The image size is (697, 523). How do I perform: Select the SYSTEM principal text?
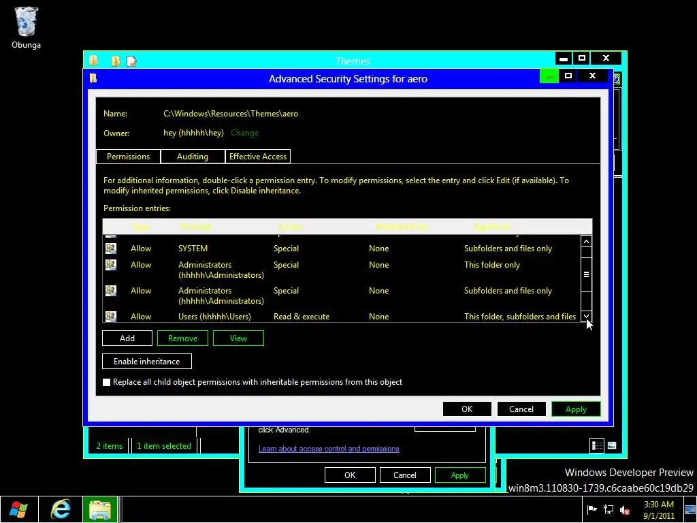click(193, 248)
